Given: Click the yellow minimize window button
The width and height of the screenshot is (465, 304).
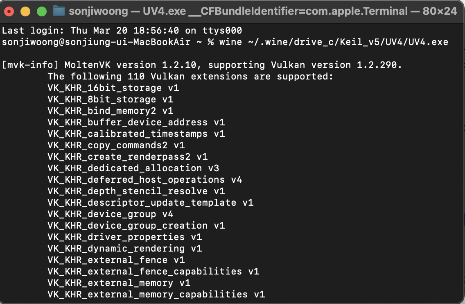Looking at the screenshot, I should (x=25, y=11).
